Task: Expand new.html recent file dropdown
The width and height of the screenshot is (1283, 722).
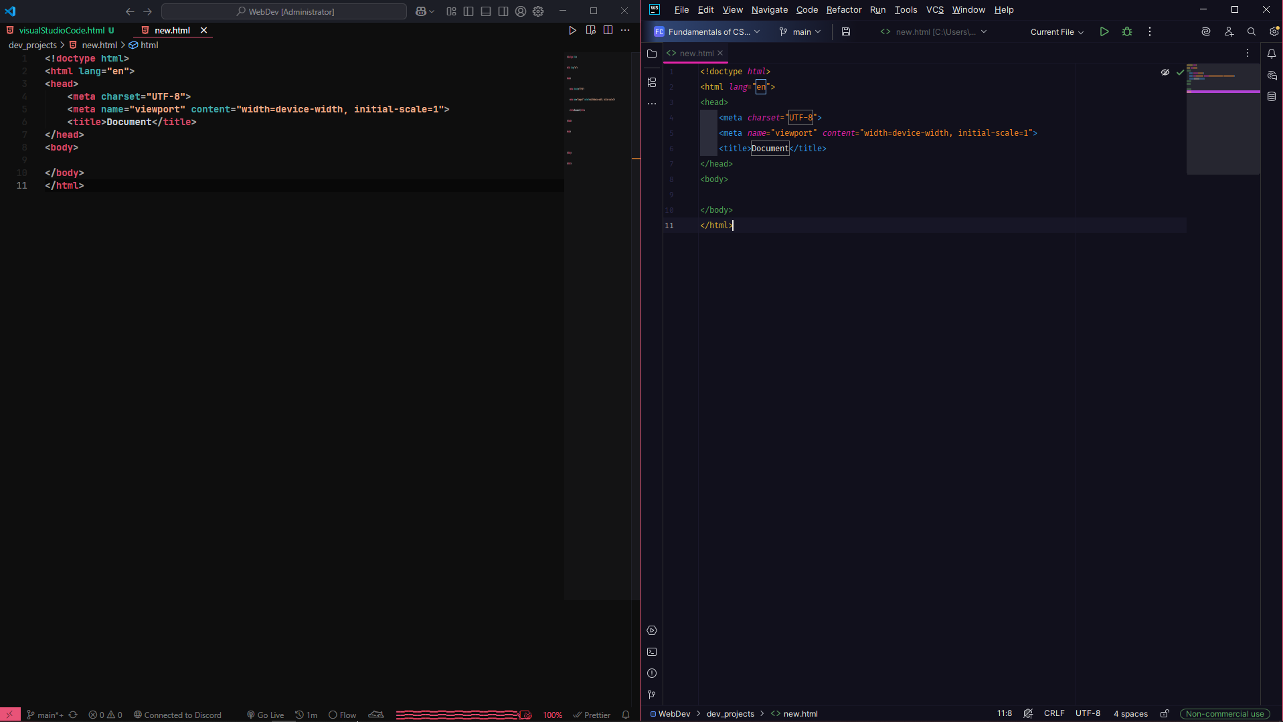Action: tap(934, 31)
